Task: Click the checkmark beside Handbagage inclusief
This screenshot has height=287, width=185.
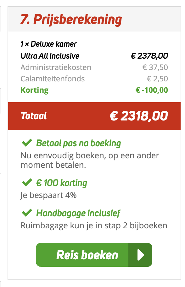Action: 27,213
